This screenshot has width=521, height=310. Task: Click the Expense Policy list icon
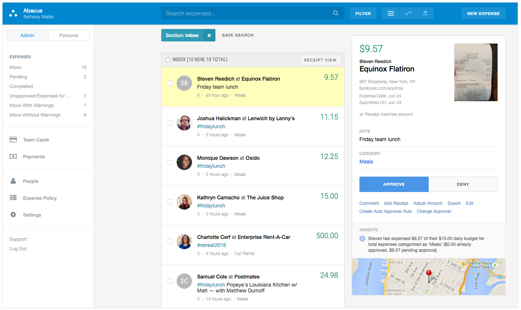pyautogui.click(x=13, y=198)
